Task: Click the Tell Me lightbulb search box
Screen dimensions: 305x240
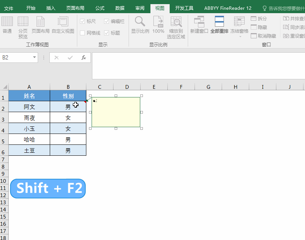Action: (x=284, y=8)
